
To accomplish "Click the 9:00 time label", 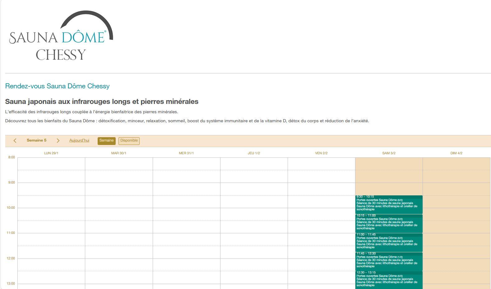I will click(12, 183).
